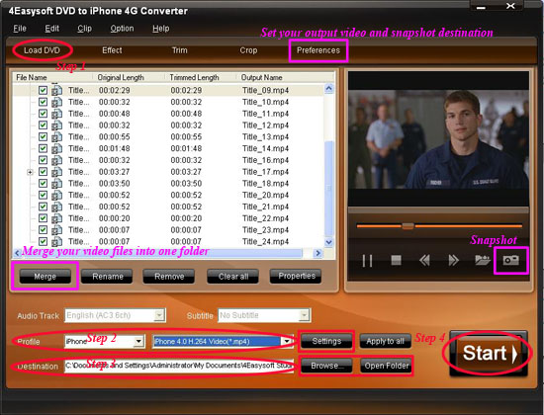Screen dimensions: 544x415
Task: Uncheck the Title_23.mp4 checkbox
Action: point(43,230)
